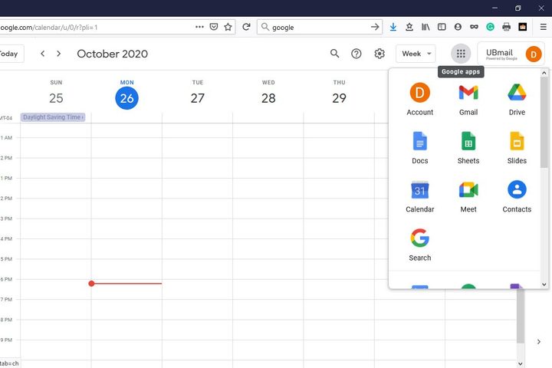Search calendar with magnifier icon
The image size is (552, 368).
pos(334,54)
